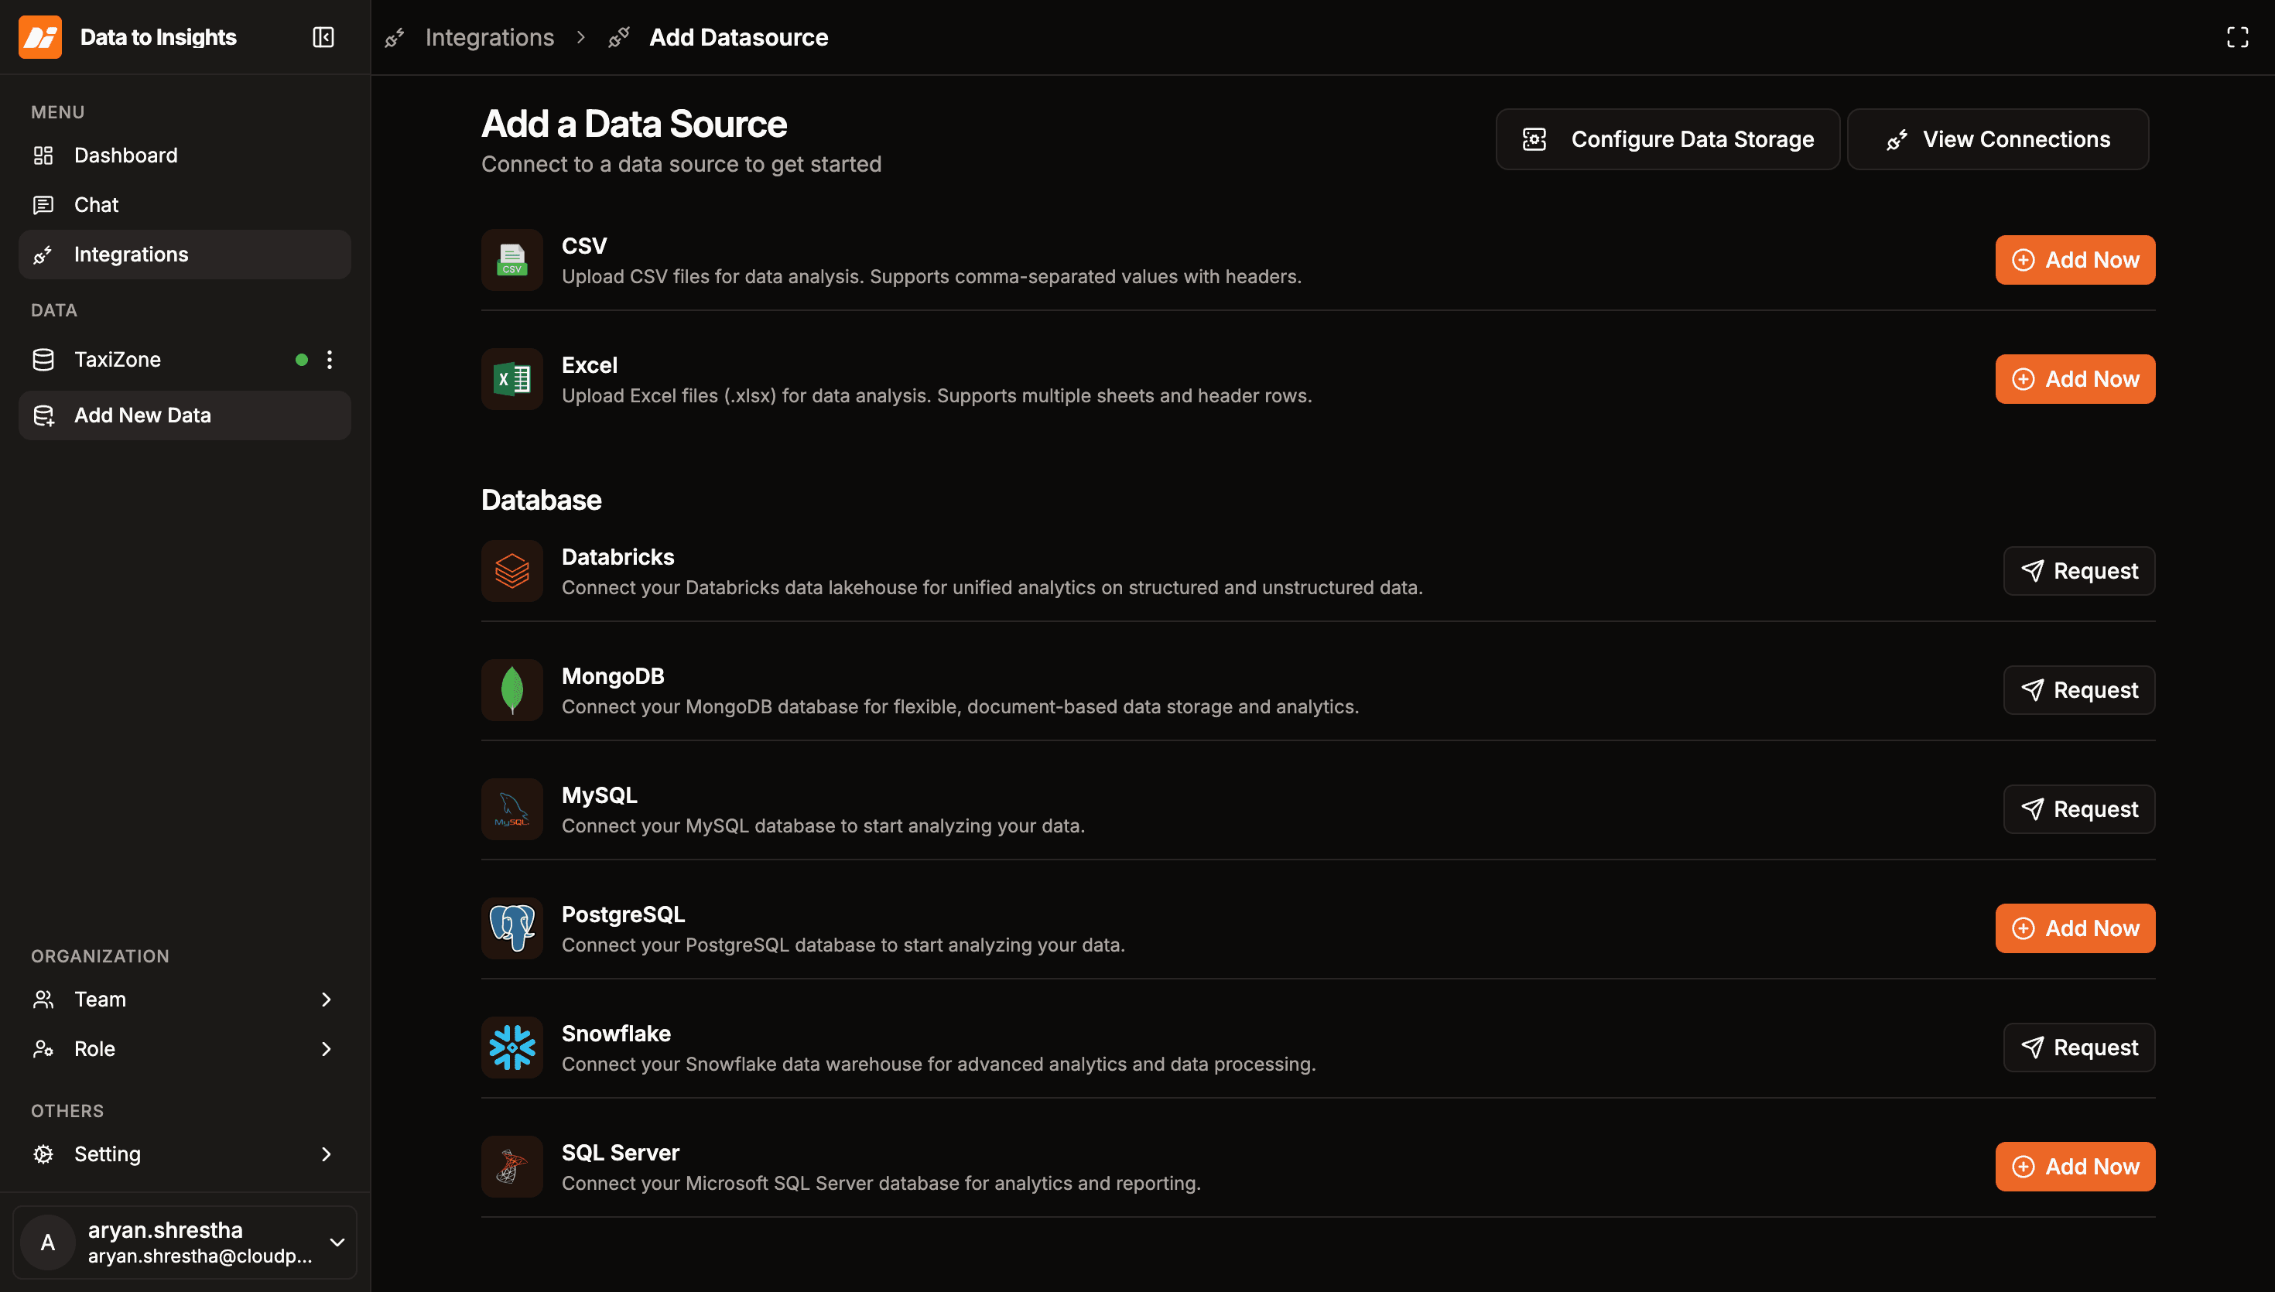Click the Snowflake logo icon

click(512, 1047)
